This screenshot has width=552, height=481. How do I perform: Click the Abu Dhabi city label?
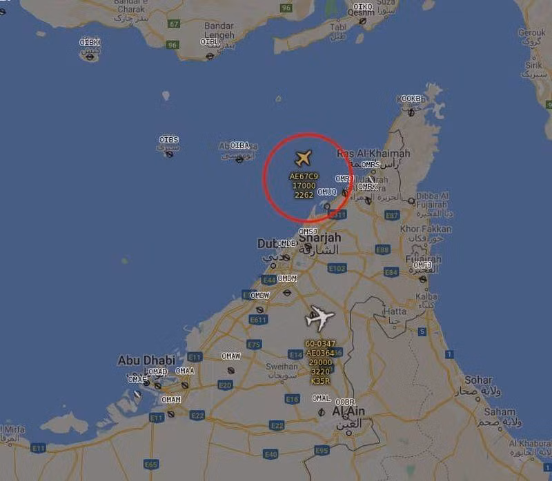[x=146, y=360]
